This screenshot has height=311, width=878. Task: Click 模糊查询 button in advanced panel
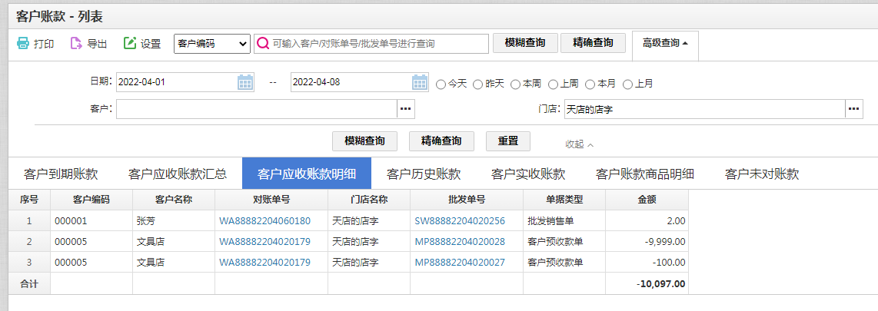coord(365,141)
